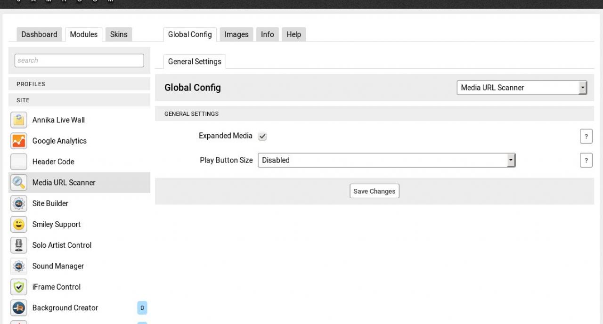Open the Site Builder gear icon
The height and width of the screenshot is (324, 603).
point(19,203)
